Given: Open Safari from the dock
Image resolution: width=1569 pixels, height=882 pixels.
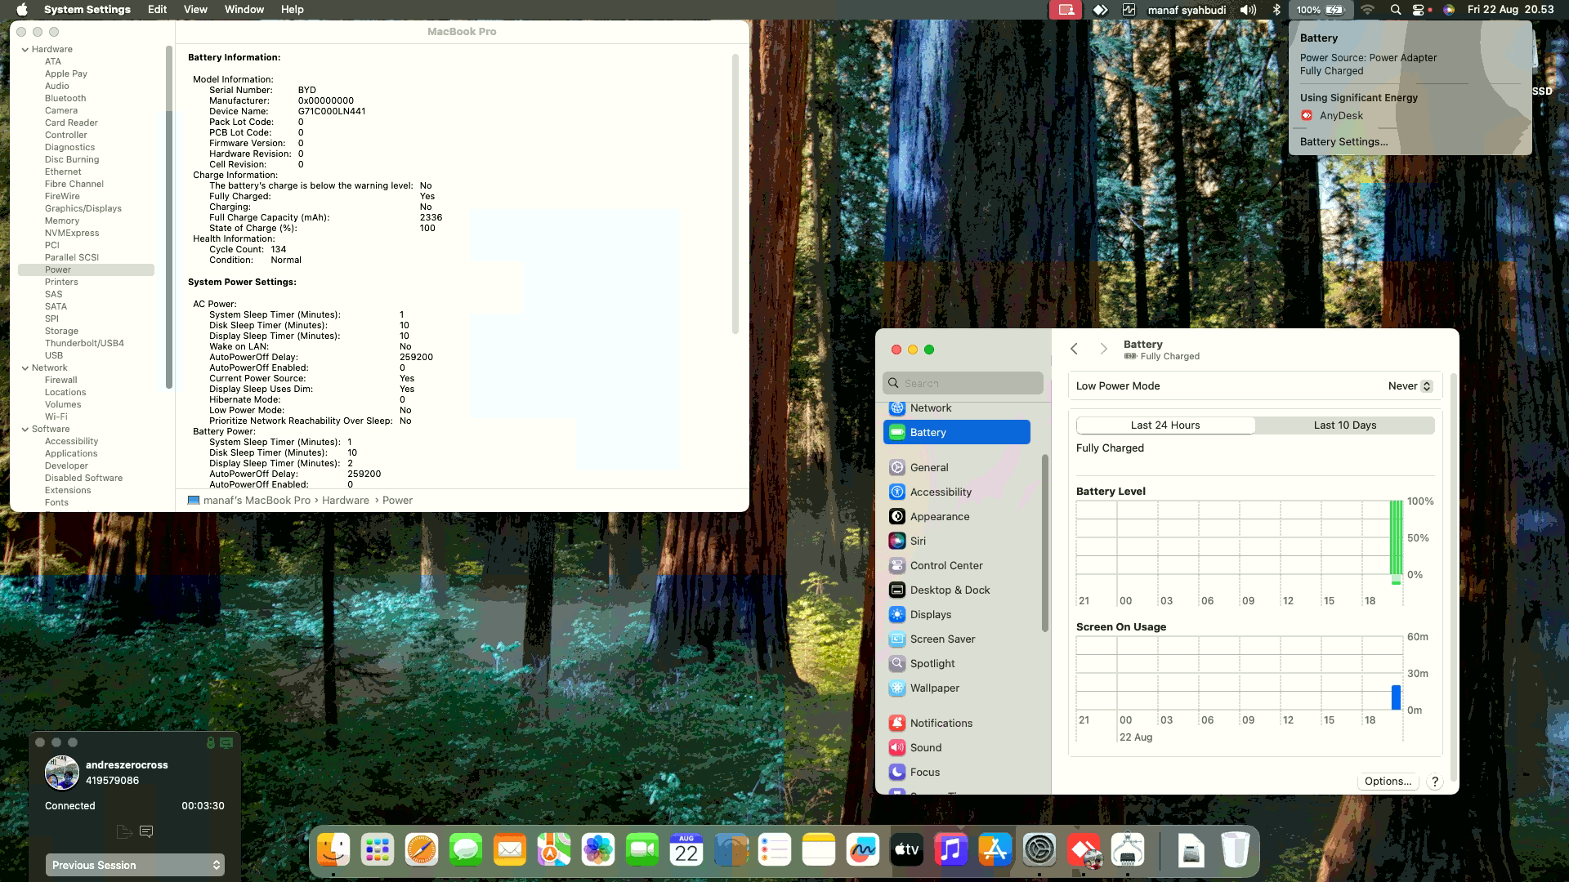Looking at the screenshot, I should tap(422, 850).
